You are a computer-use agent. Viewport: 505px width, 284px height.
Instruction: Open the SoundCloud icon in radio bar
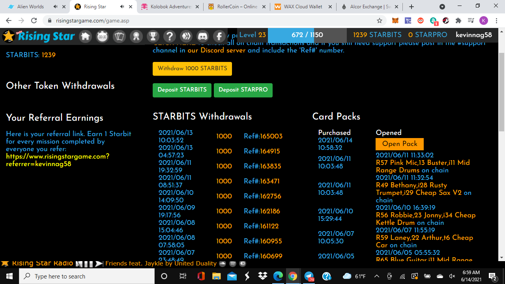(x=223, y=263)
